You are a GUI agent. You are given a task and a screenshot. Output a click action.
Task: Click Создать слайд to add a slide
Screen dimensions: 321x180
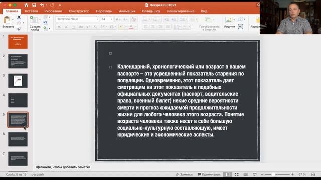34,23
